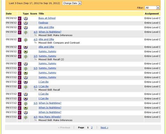Click the listen icon for Busy at School
This screenshot has width=166, height=134.
(x=26, y=19)
